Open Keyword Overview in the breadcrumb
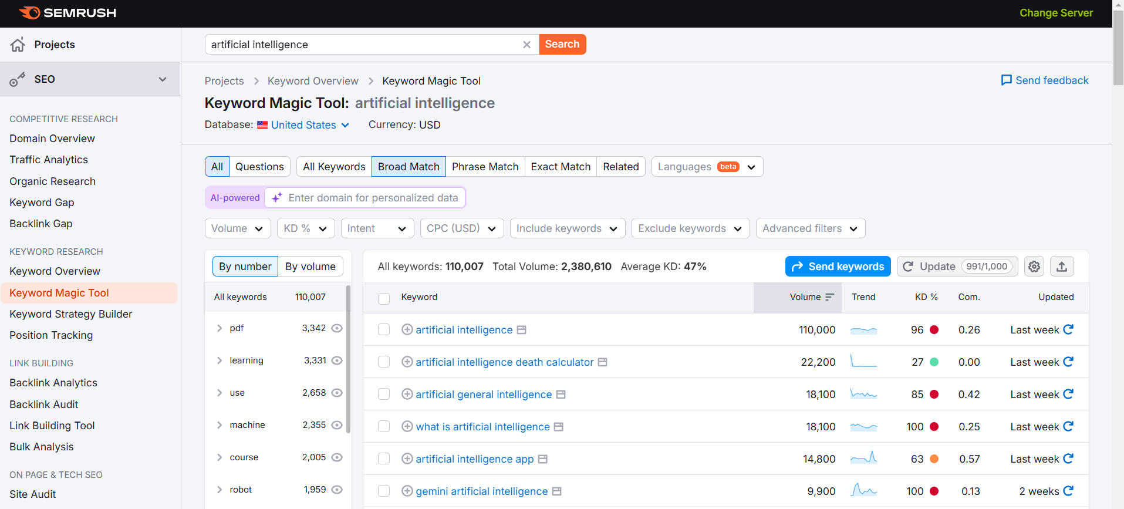1124x509 pixels. [x=313, y=81]
